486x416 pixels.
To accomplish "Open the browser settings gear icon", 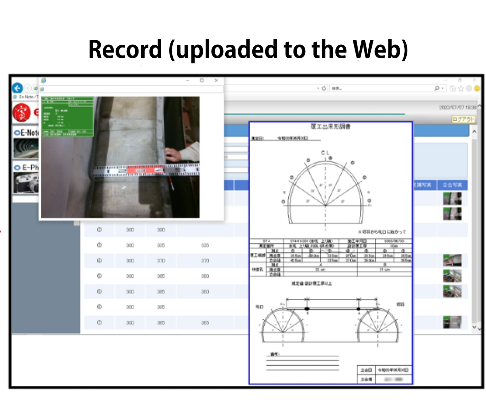I will tap(469, 89).
